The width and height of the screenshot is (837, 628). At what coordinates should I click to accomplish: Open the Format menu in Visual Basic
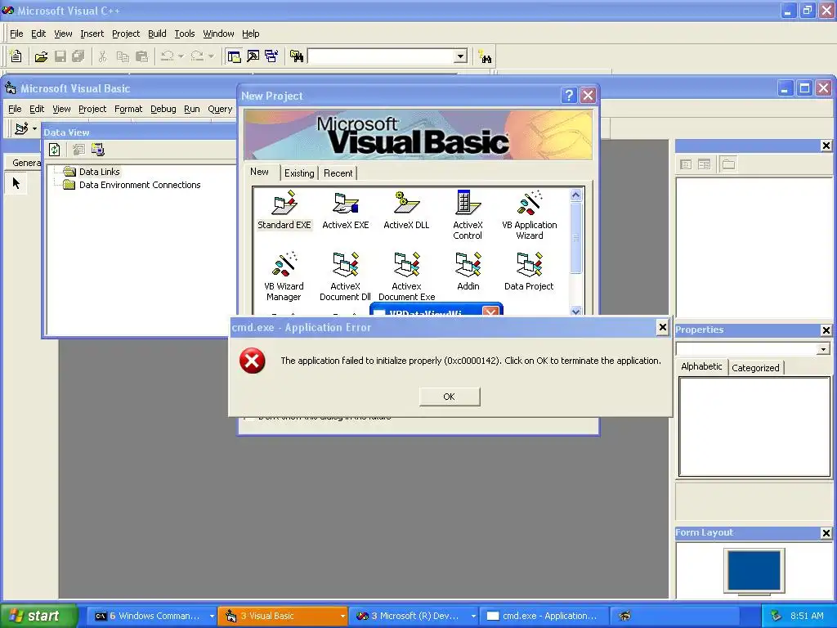(128, 109)
